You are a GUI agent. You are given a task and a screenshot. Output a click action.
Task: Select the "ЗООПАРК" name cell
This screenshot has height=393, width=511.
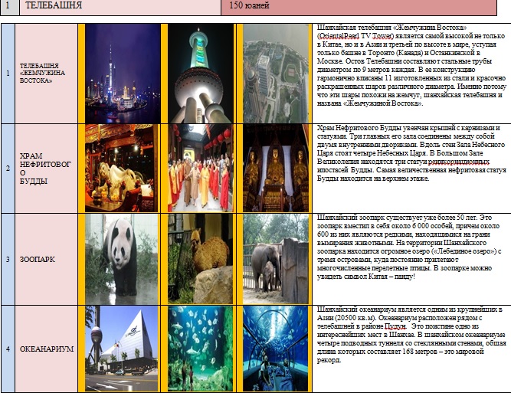37,260
